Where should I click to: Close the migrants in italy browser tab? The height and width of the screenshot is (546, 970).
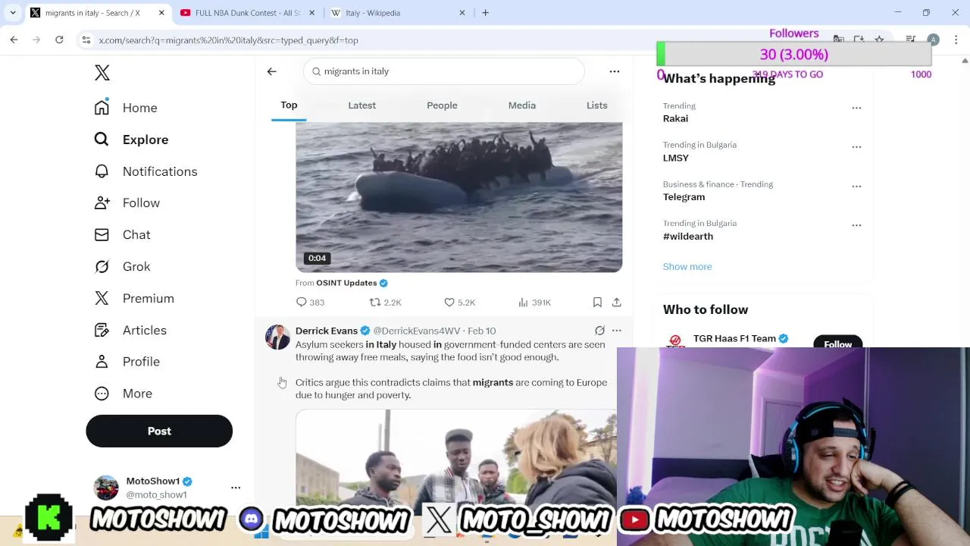(x=161, y=13)
